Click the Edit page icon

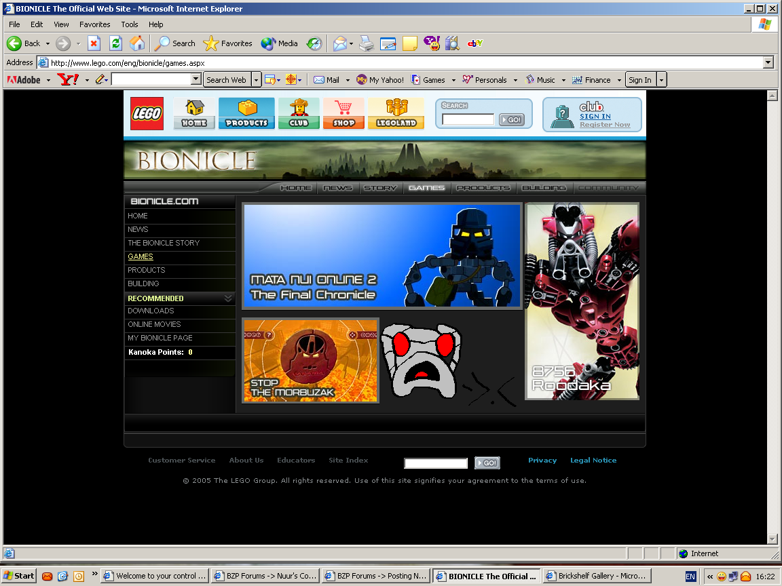click(388, 43)
